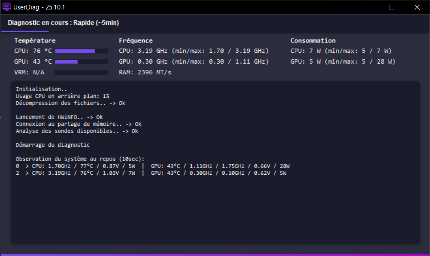Click the UserDiag app icon in title bar

tap(7, 7)
